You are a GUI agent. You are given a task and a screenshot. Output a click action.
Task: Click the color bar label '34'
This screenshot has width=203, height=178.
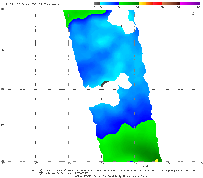coord(137,7)
